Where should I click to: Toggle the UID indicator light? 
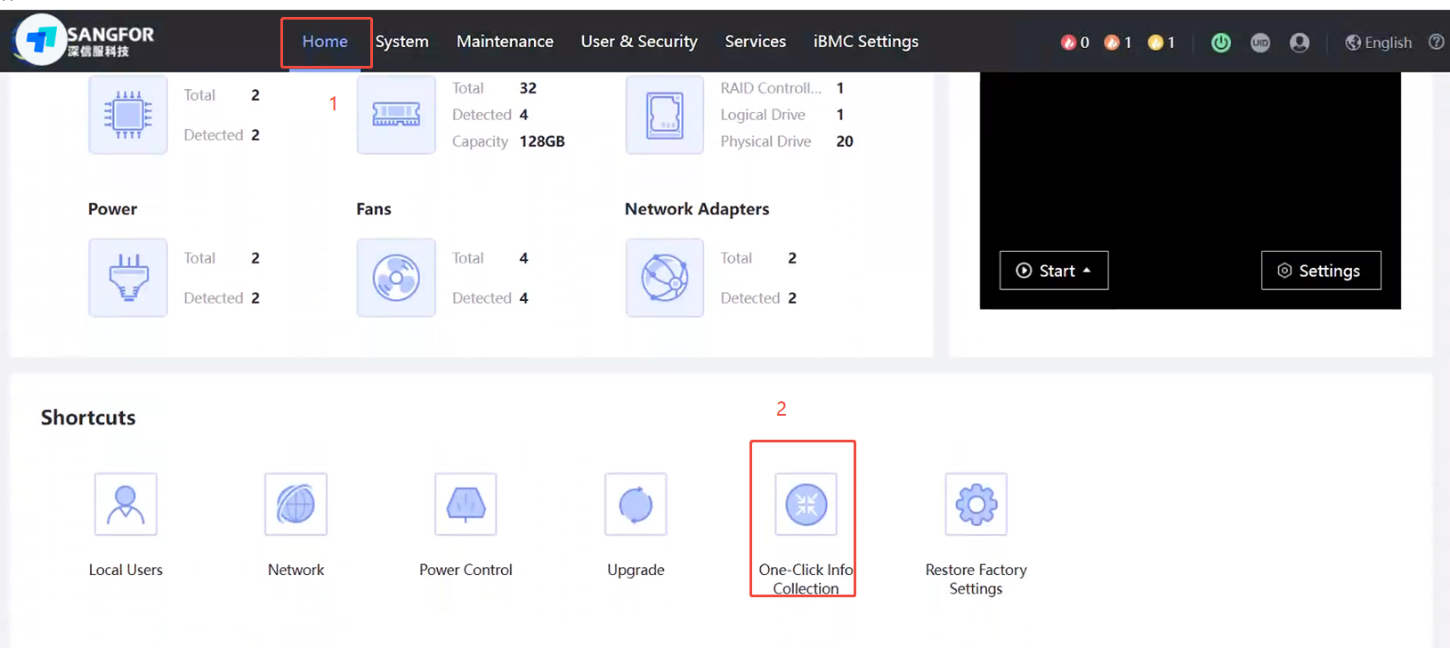click(x=1260, y=43)
